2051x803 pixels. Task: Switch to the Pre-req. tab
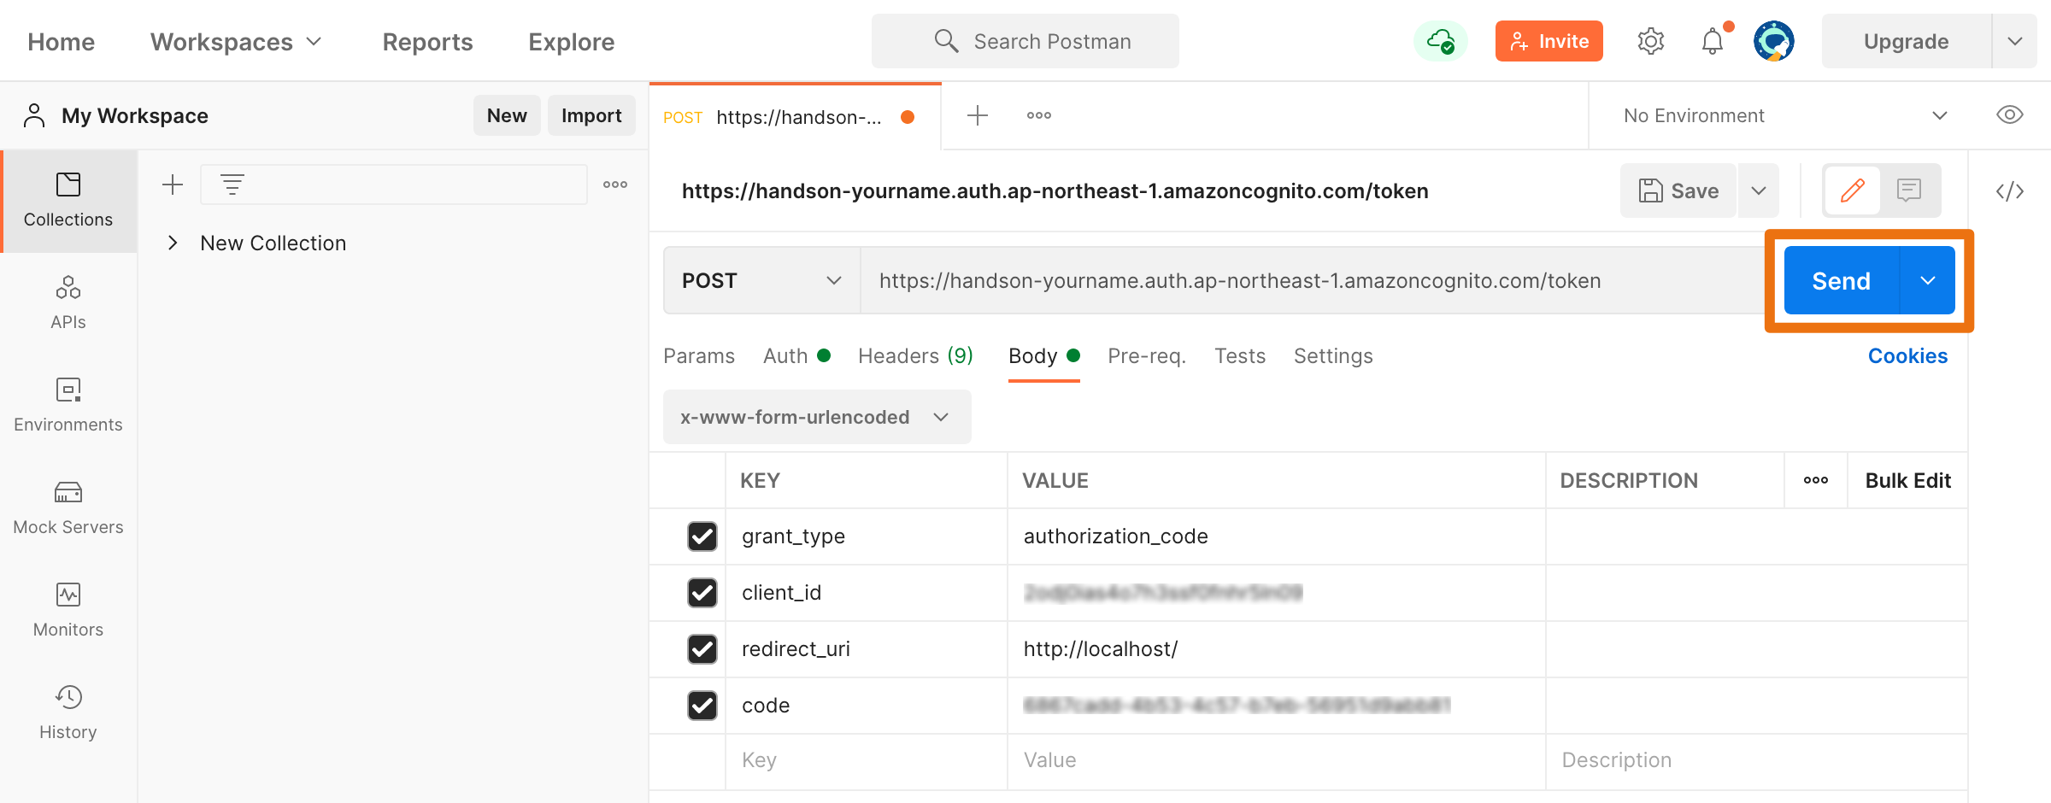[1147, 356]
